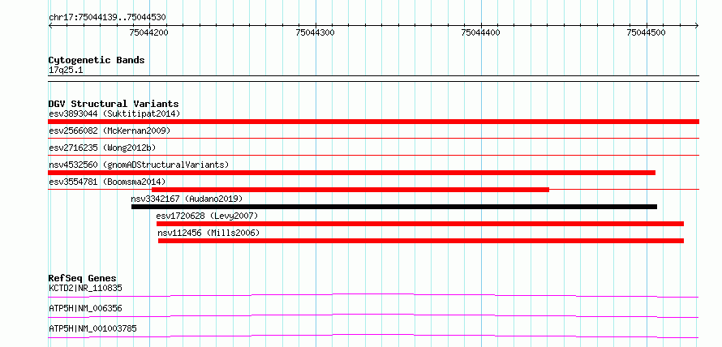Viewport: 722px width, 347px height.
Task: Open the RefSeq Genes track heading
Action: [x=83, y=278]
